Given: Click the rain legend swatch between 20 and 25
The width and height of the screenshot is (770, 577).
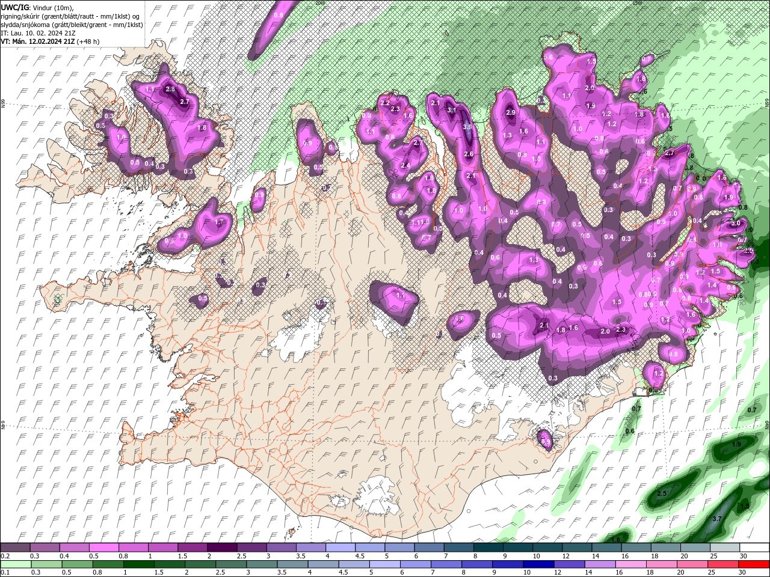Looking at the screenshot, I should click(x=692, y=564).
